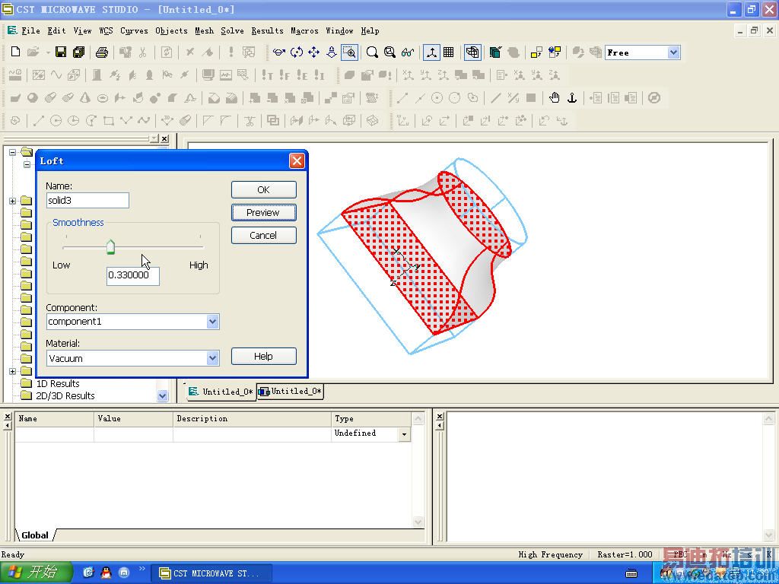The image size is (779, 584).
Task: Click the Name column header
Action: [x=55, y=419]
